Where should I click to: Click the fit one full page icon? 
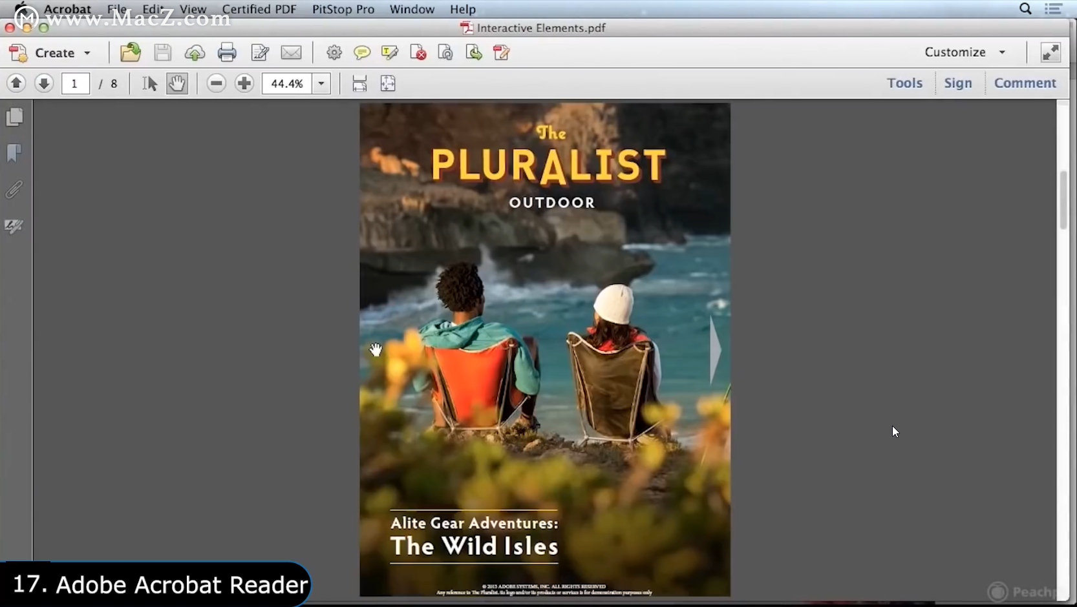coord(388,83)
